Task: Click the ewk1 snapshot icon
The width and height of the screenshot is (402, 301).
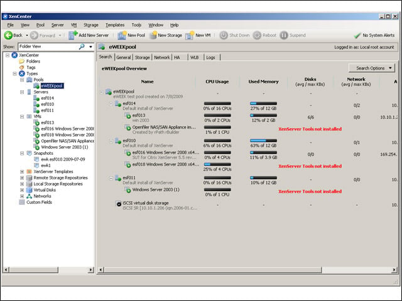Action: (36, 166)
